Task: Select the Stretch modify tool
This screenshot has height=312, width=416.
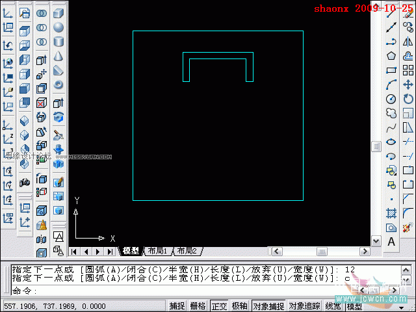Action: pyautogui.click(x=408, y=127)
